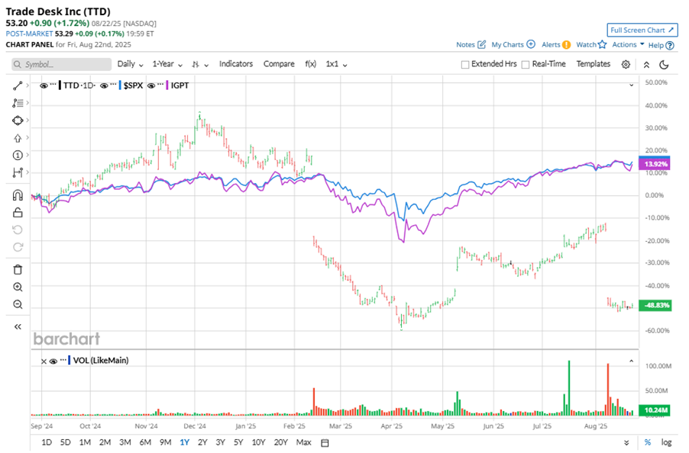This screenshot has width=689, height=453.
Task: Open the Templates menu
Action: click(x=594, y=64)
